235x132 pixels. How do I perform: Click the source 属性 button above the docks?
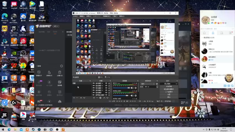tap(100, 77)
